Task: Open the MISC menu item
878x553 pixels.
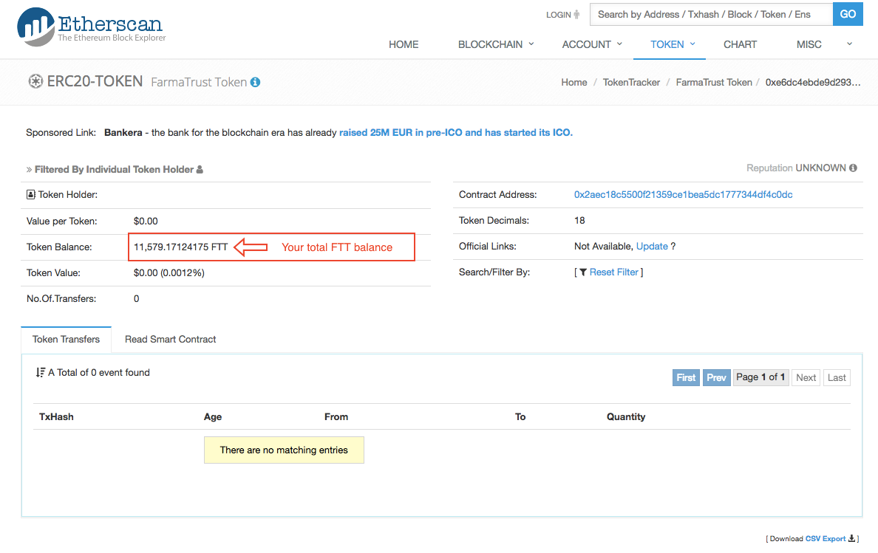Action: pos(809,44)
